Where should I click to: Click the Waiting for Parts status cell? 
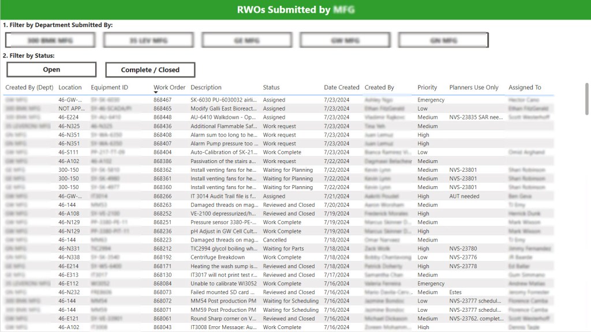(283, 249)
